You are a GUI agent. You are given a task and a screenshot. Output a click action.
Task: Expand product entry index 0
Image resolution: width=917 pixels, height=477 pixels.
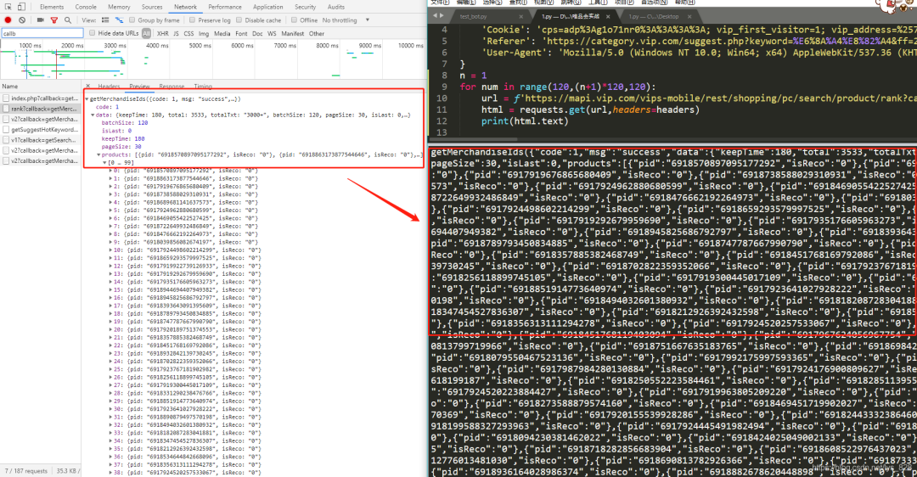(110, 171)
